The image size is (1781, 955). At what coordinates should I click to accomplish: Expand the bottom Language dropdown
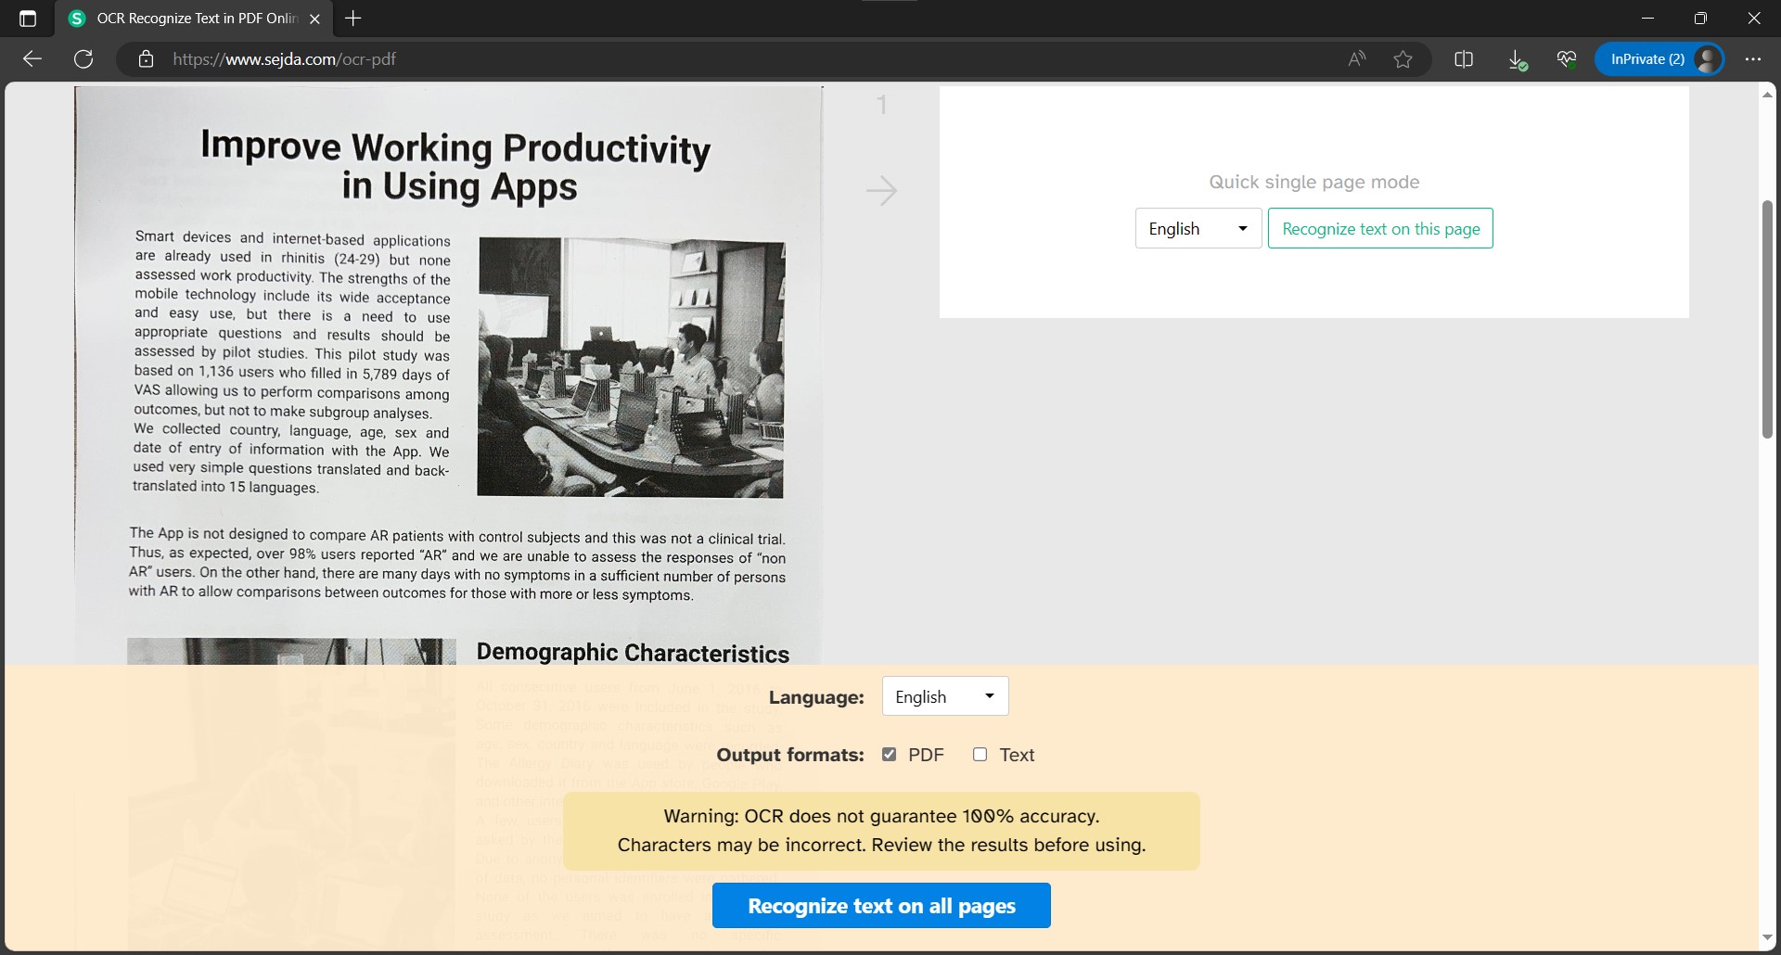[944, 697]
